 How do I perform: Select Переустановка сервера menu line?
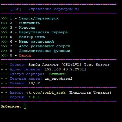tap(34, 32)
